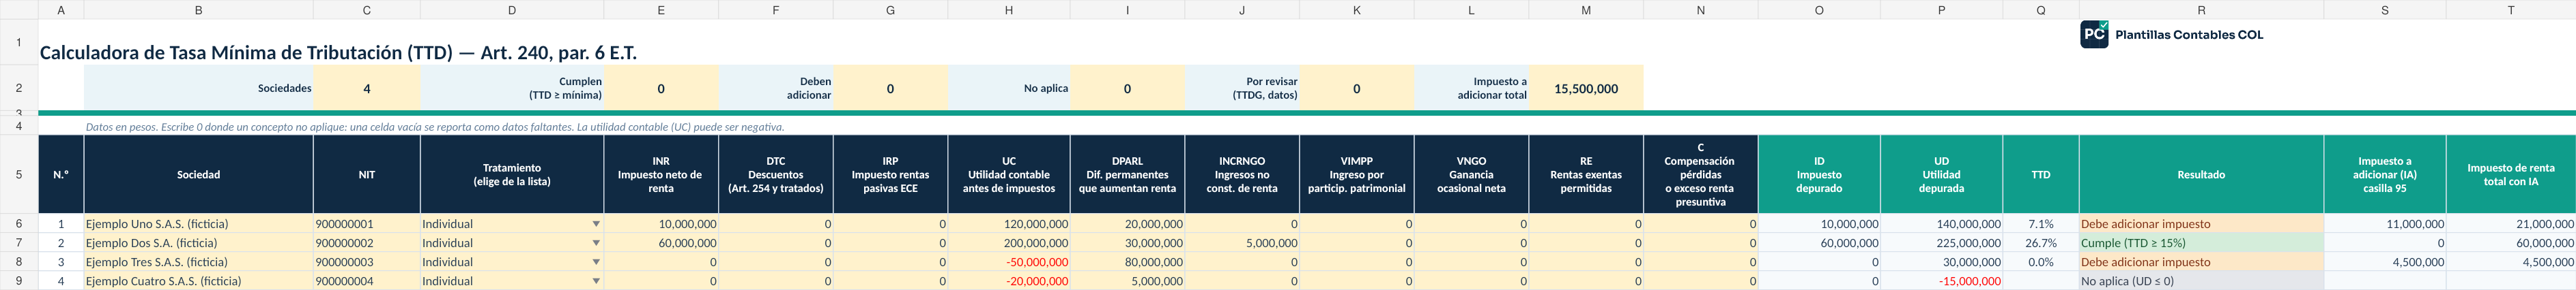Select negative UC cell -50,000,000
2576x290 pixels.
pyautogui.click(x=1008, y=262)
